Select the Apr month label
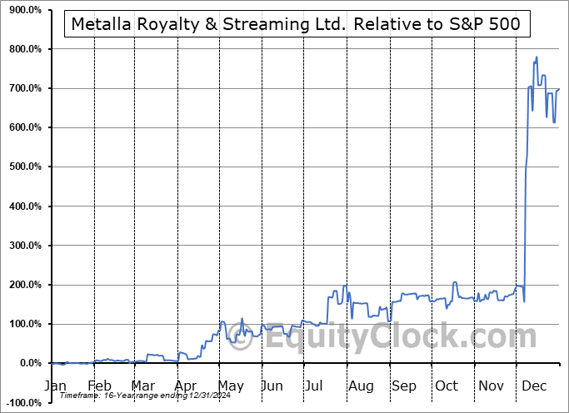The width and height of the screenshot is (569, 413). click(187, 386)
